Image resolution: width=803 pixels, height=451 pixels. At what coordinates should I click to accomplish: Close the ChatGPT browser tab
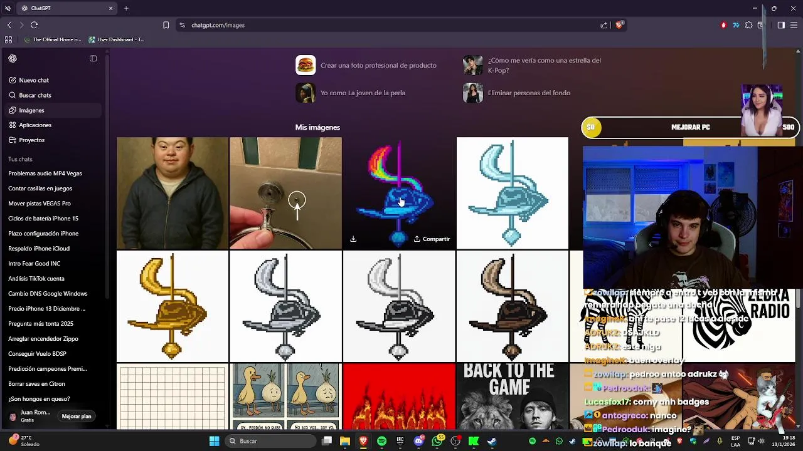[110, 8]
